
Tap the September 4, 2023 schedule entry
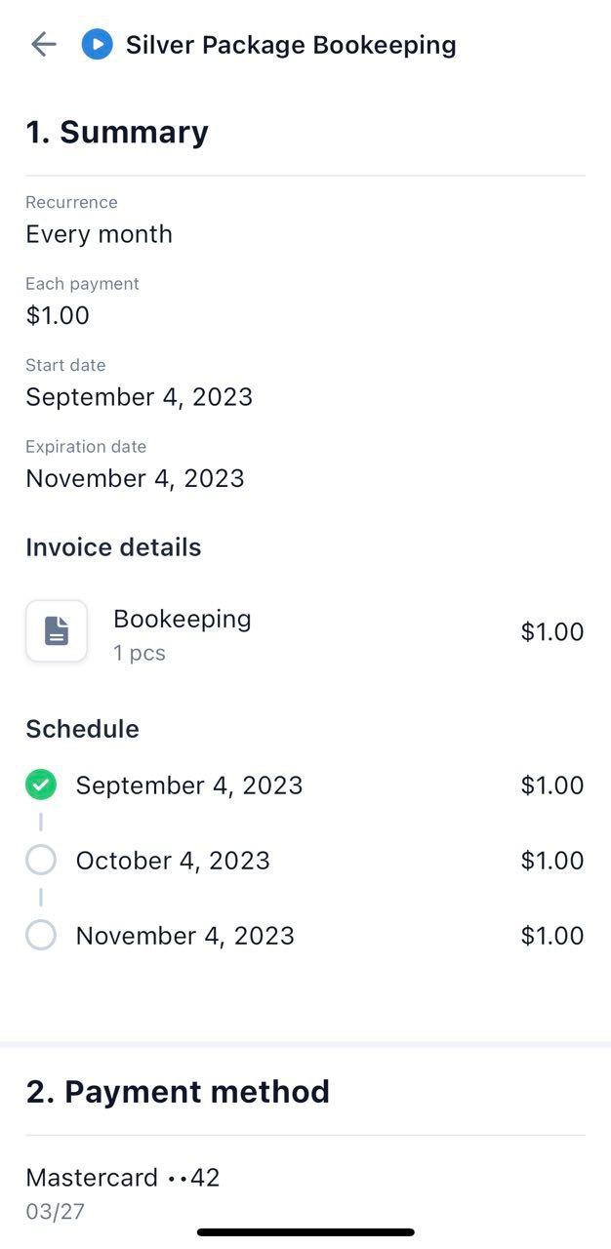click(x=189, y=786)
